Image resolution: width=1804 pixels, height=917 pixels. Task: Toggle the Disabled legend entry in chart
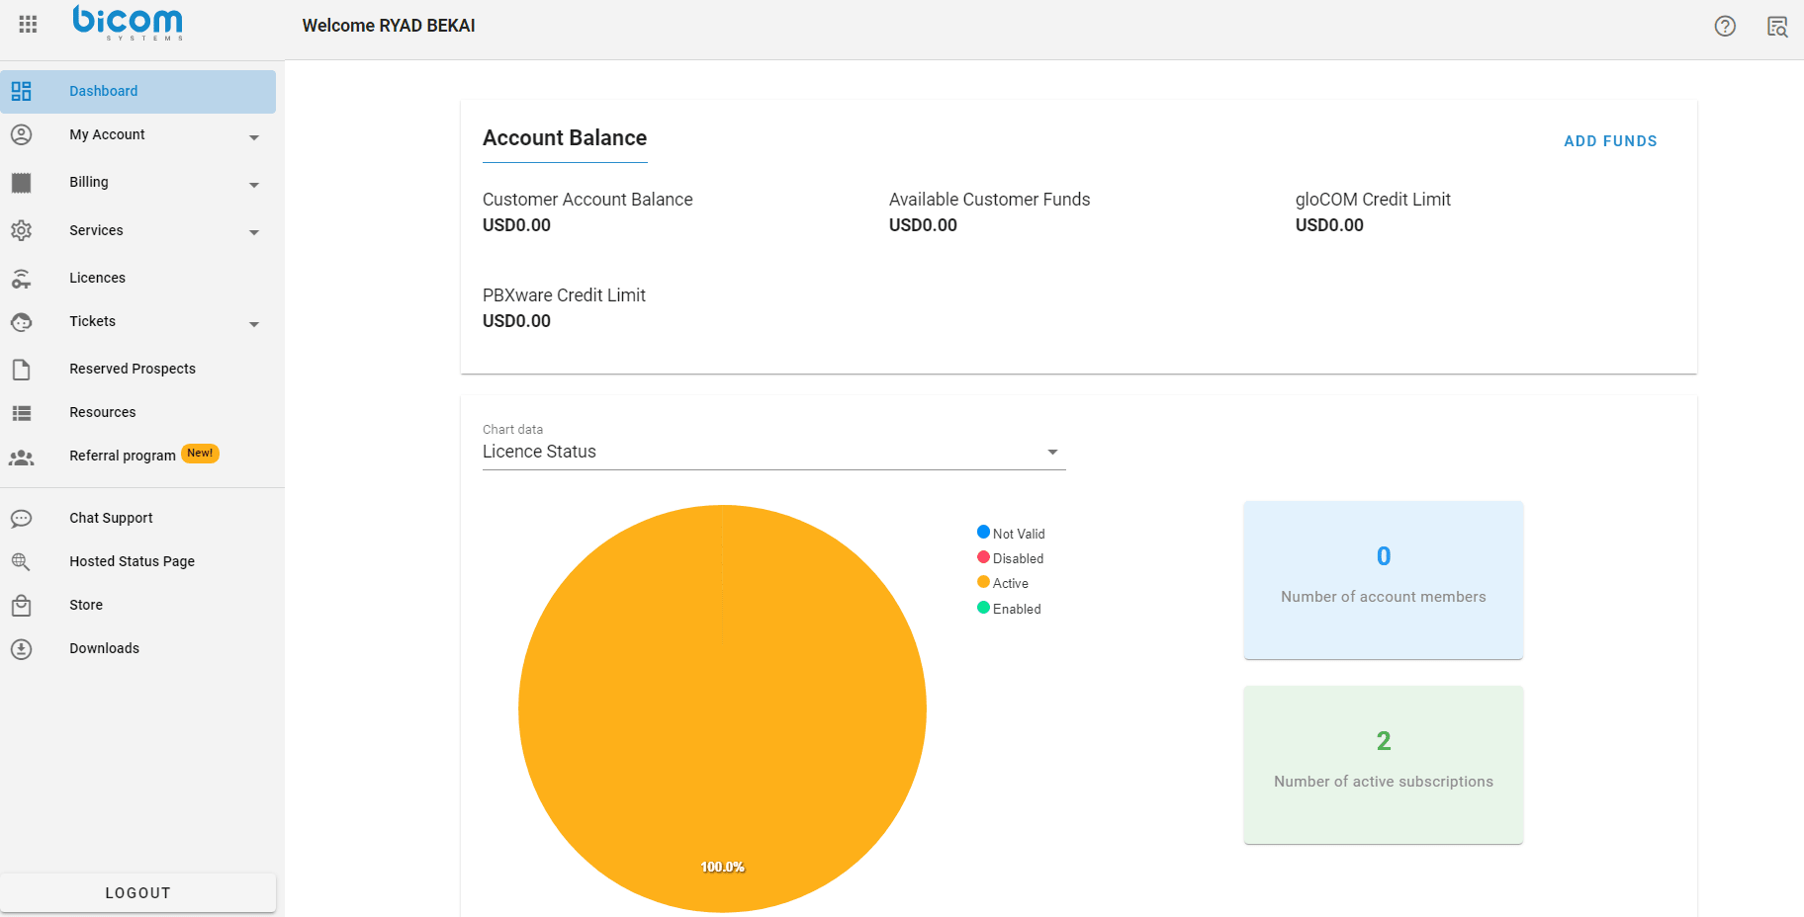click(x=1011, y=558)
